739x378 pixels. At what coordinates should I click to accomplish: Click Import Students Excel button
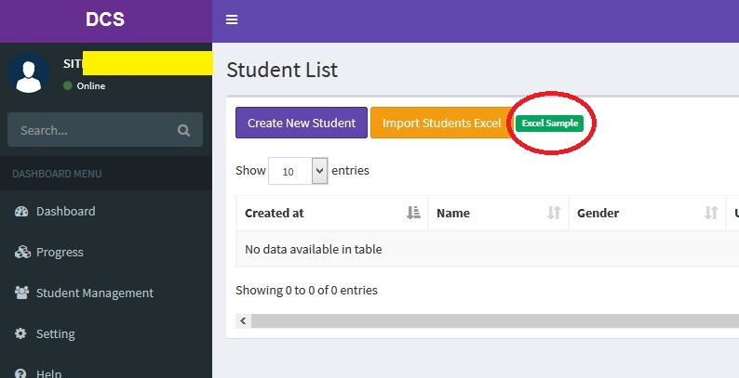[441, 124]
